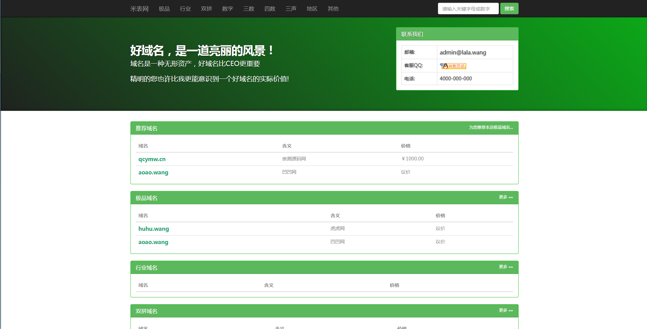
Task: Click 凹凹网 meaning in 极品域名 table
Action: pos(337,242)
